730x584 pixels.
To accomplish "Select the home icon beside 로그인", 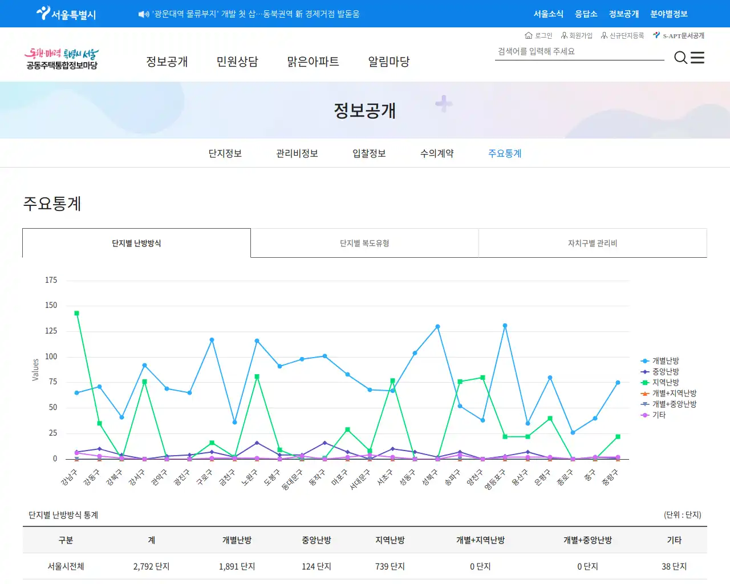I will [x=528, y=35].
